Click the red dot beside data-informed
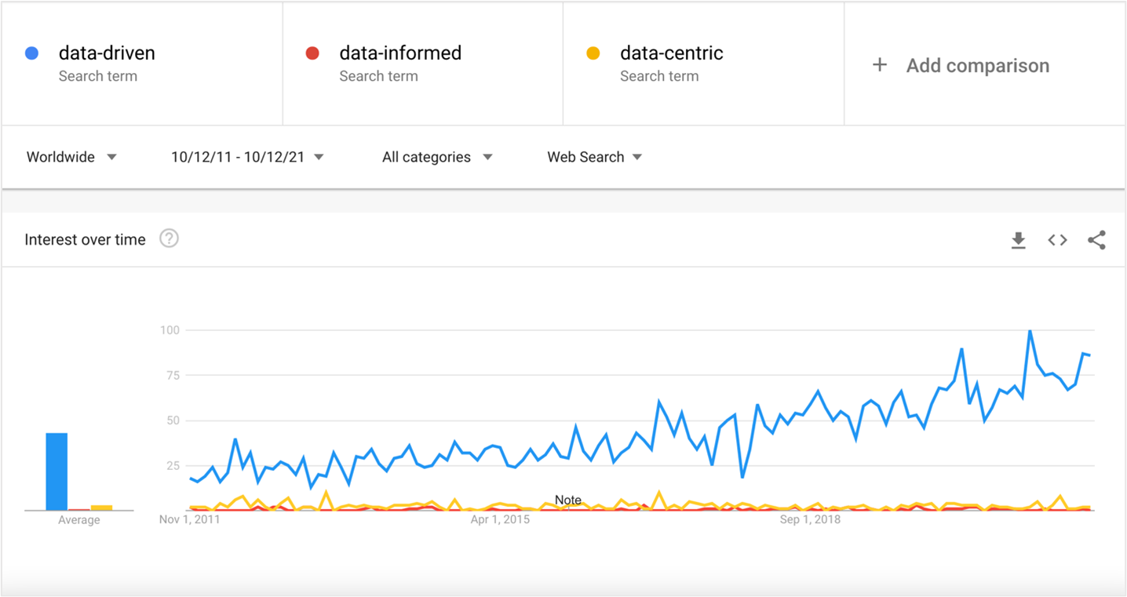Viewport: 1127px width, 597px height. [x=312, y=53]
